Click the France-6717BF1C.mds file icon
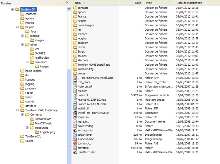Viewport: 220px width, 164px height. pos(75,104)
